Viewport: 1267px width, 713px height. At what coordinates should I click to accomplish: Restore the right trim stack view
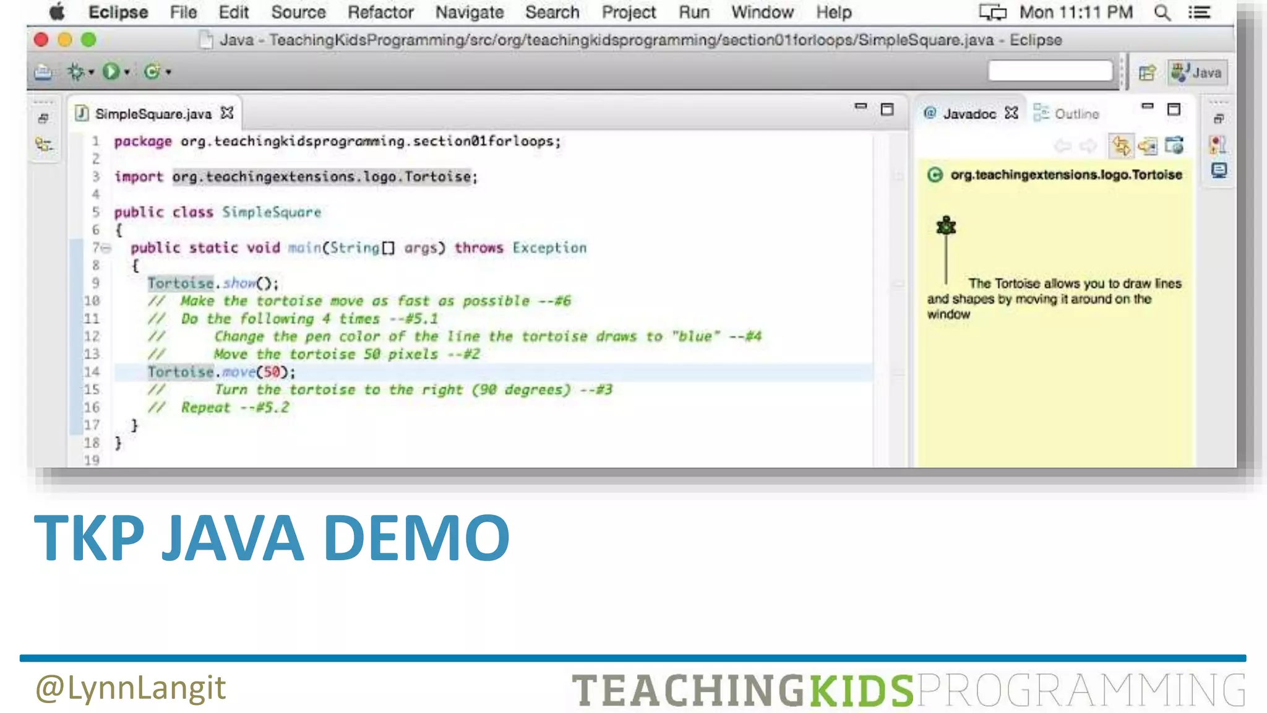[1219, 118]
